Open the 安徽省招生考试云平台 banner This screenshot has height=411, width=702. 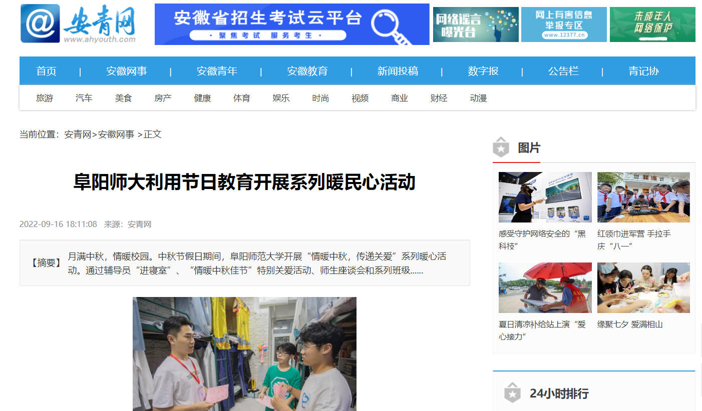pyautogui.click(x=292, y=24)
